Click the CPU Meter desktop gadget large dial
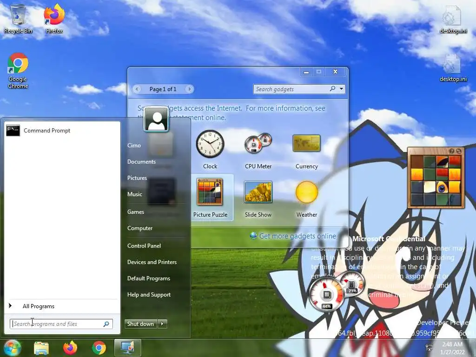This screenshot has width=476, height=357. [326, 294]
